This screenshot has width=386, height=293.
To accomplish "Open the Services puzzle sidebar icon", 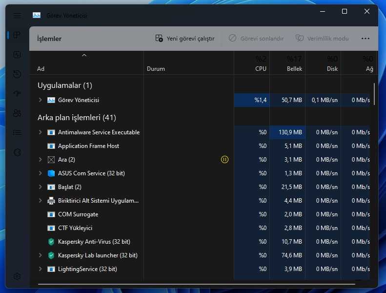I will 17,152.
